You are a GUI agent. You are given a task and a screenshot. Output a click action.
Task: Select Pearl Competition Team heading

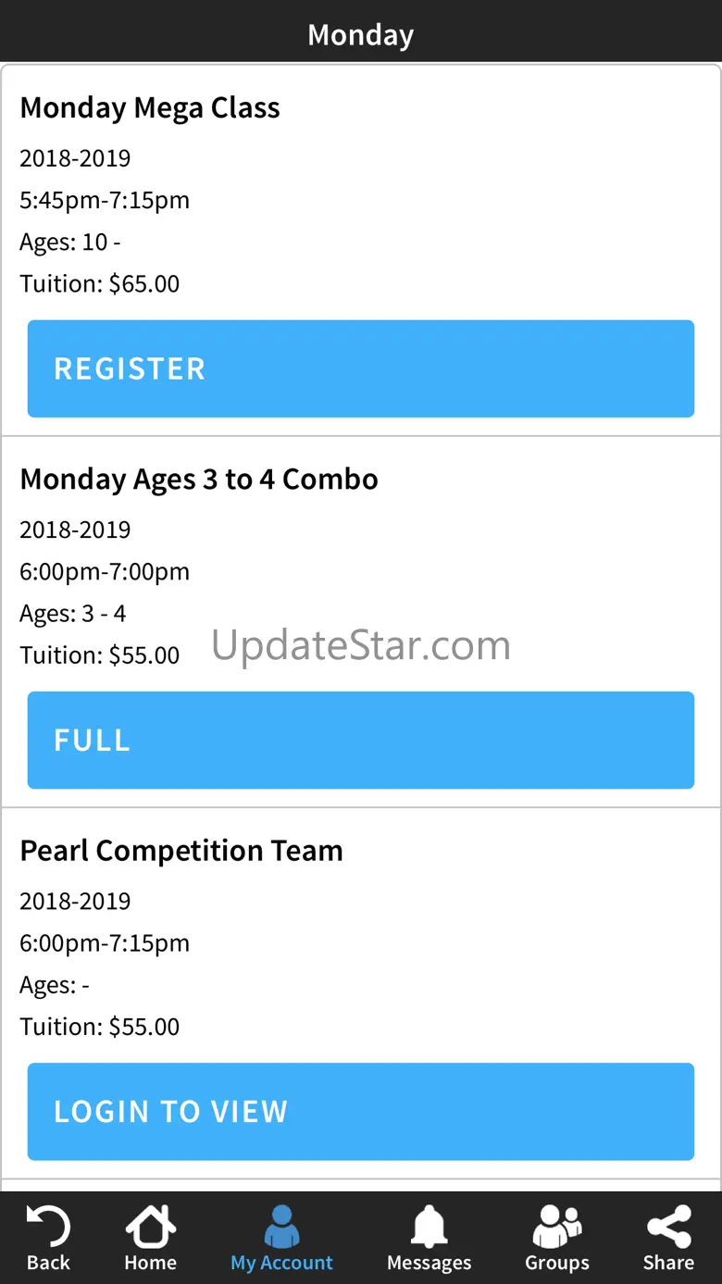click(181, 851)
